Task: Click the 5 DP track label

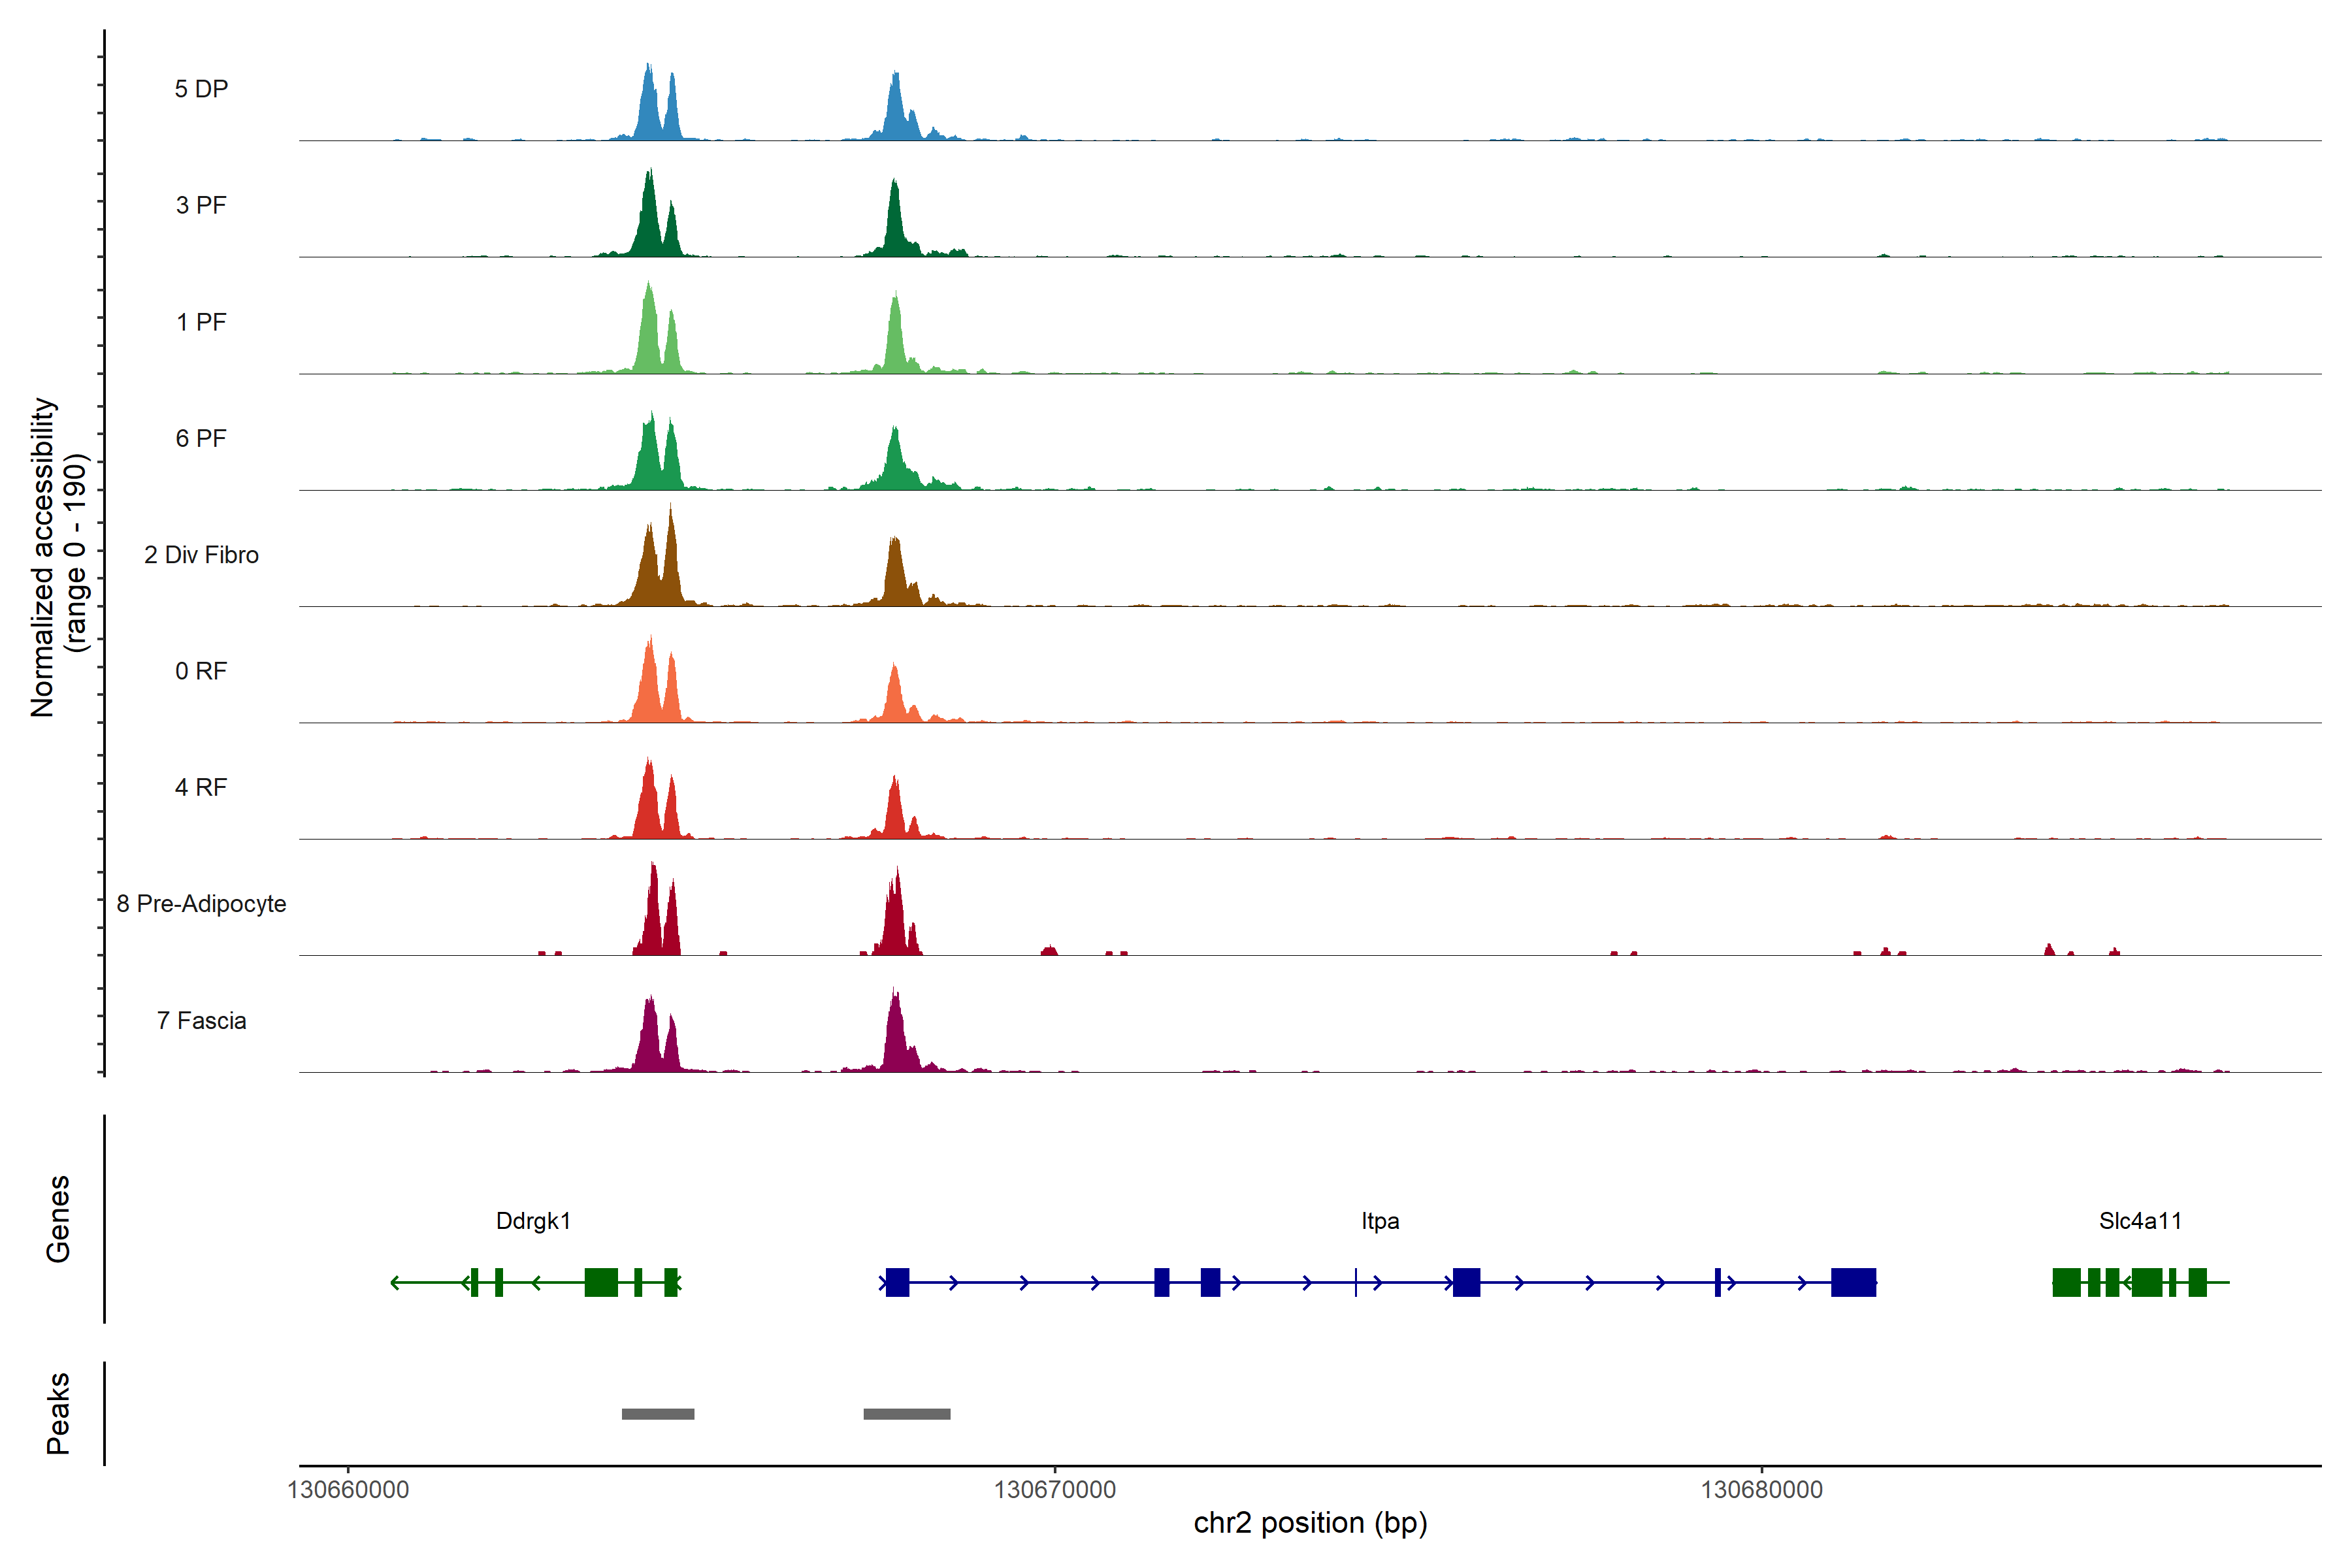Action: (201, 89)
